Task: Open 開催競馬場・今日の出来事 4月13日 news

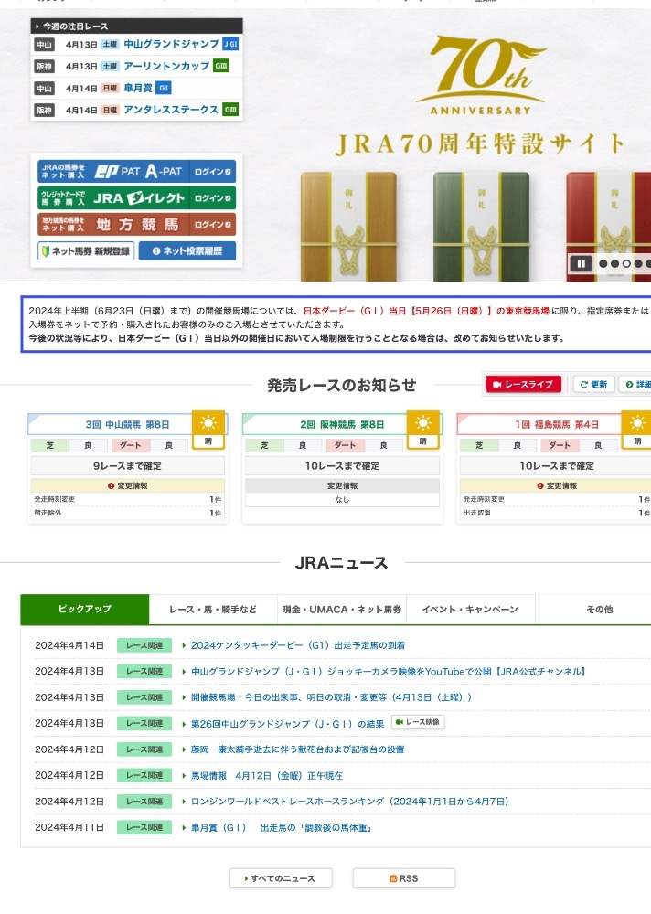Action: pos(331,697)
